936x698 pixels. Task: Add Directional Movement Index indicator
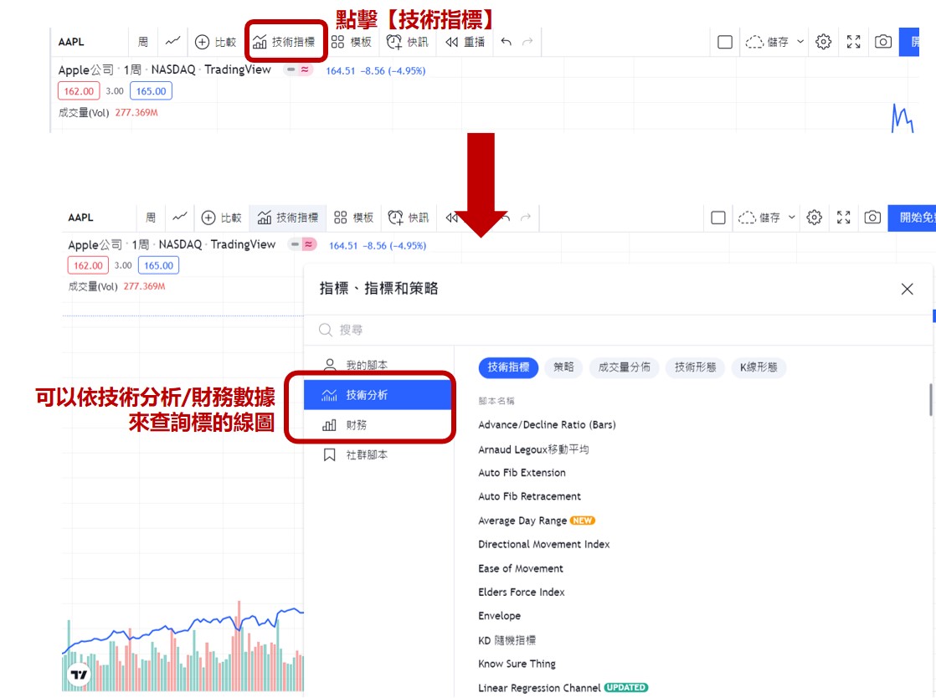point(544,544)
